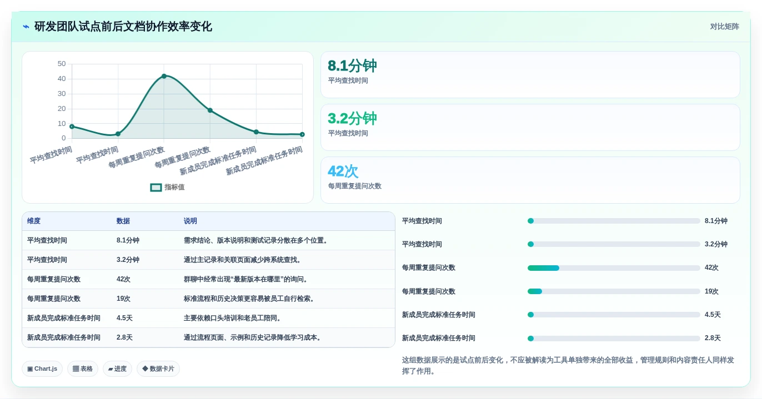Click the chart peak data point at 42

click(x=164, y=76)
